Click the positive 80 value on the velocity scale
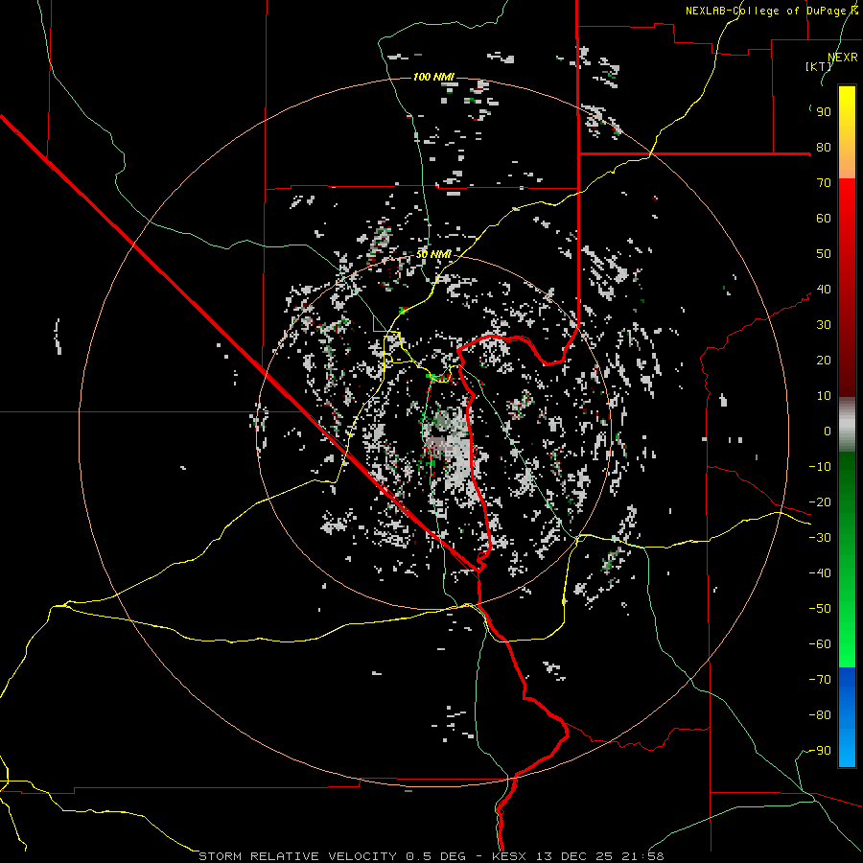Image resolution: width=863 pixels, height=863 pixels. (x=824, y=148)
